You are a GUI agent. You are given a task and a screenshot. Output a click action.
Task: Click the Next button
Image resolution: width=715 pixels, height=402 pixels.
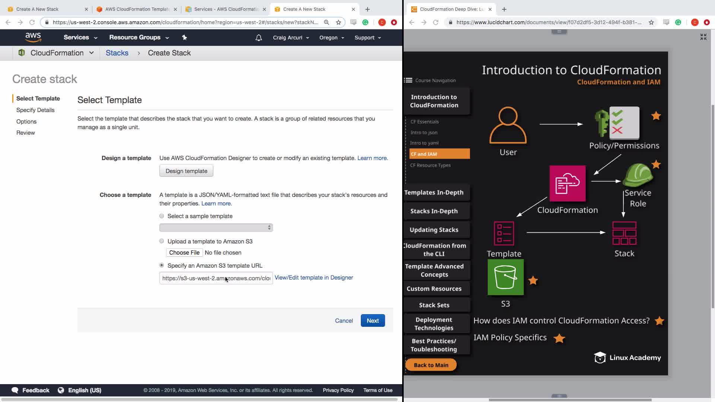point(372,320)
